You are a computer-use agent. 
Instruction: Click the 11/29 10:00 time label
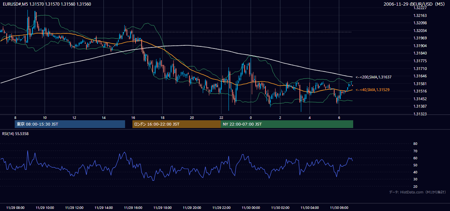point(45,208)
